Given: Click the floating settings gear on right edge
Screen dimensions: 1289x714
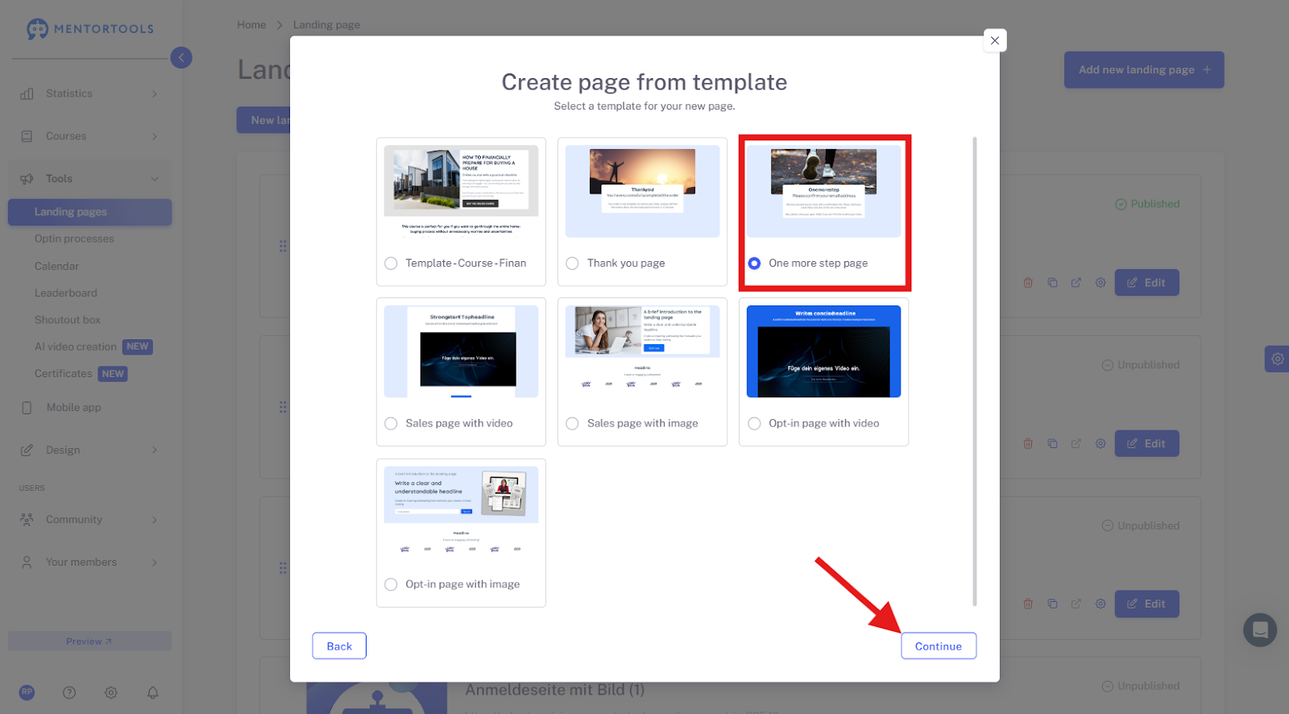Looking at the screenshot, I should tap(1277, 359).
